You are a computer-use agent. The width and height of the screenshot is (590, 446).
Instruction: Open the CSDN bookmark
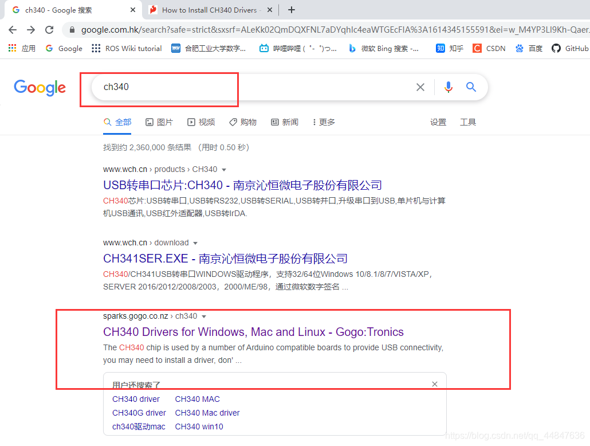pyautogui.click(x=489, y=48)
